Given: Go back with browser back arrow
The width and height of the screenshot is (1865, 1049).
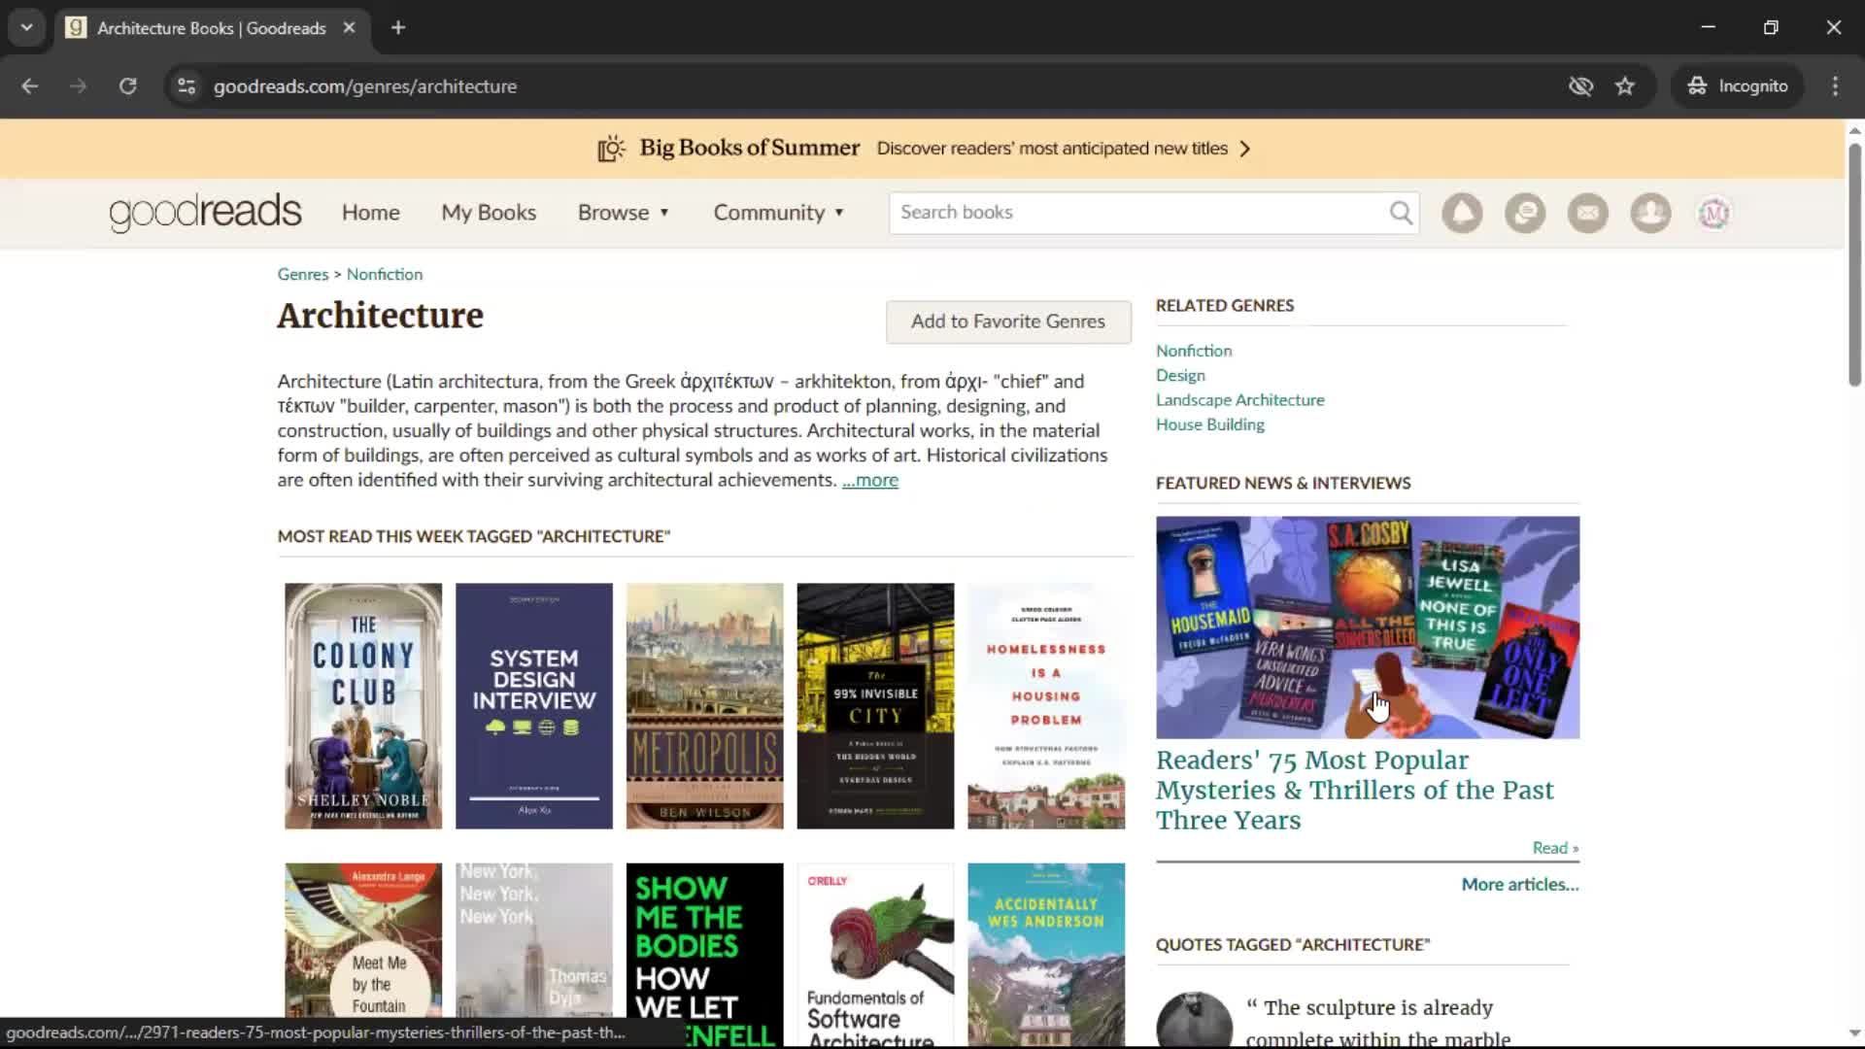Looking at the screenshot, I should coord(30,86).
